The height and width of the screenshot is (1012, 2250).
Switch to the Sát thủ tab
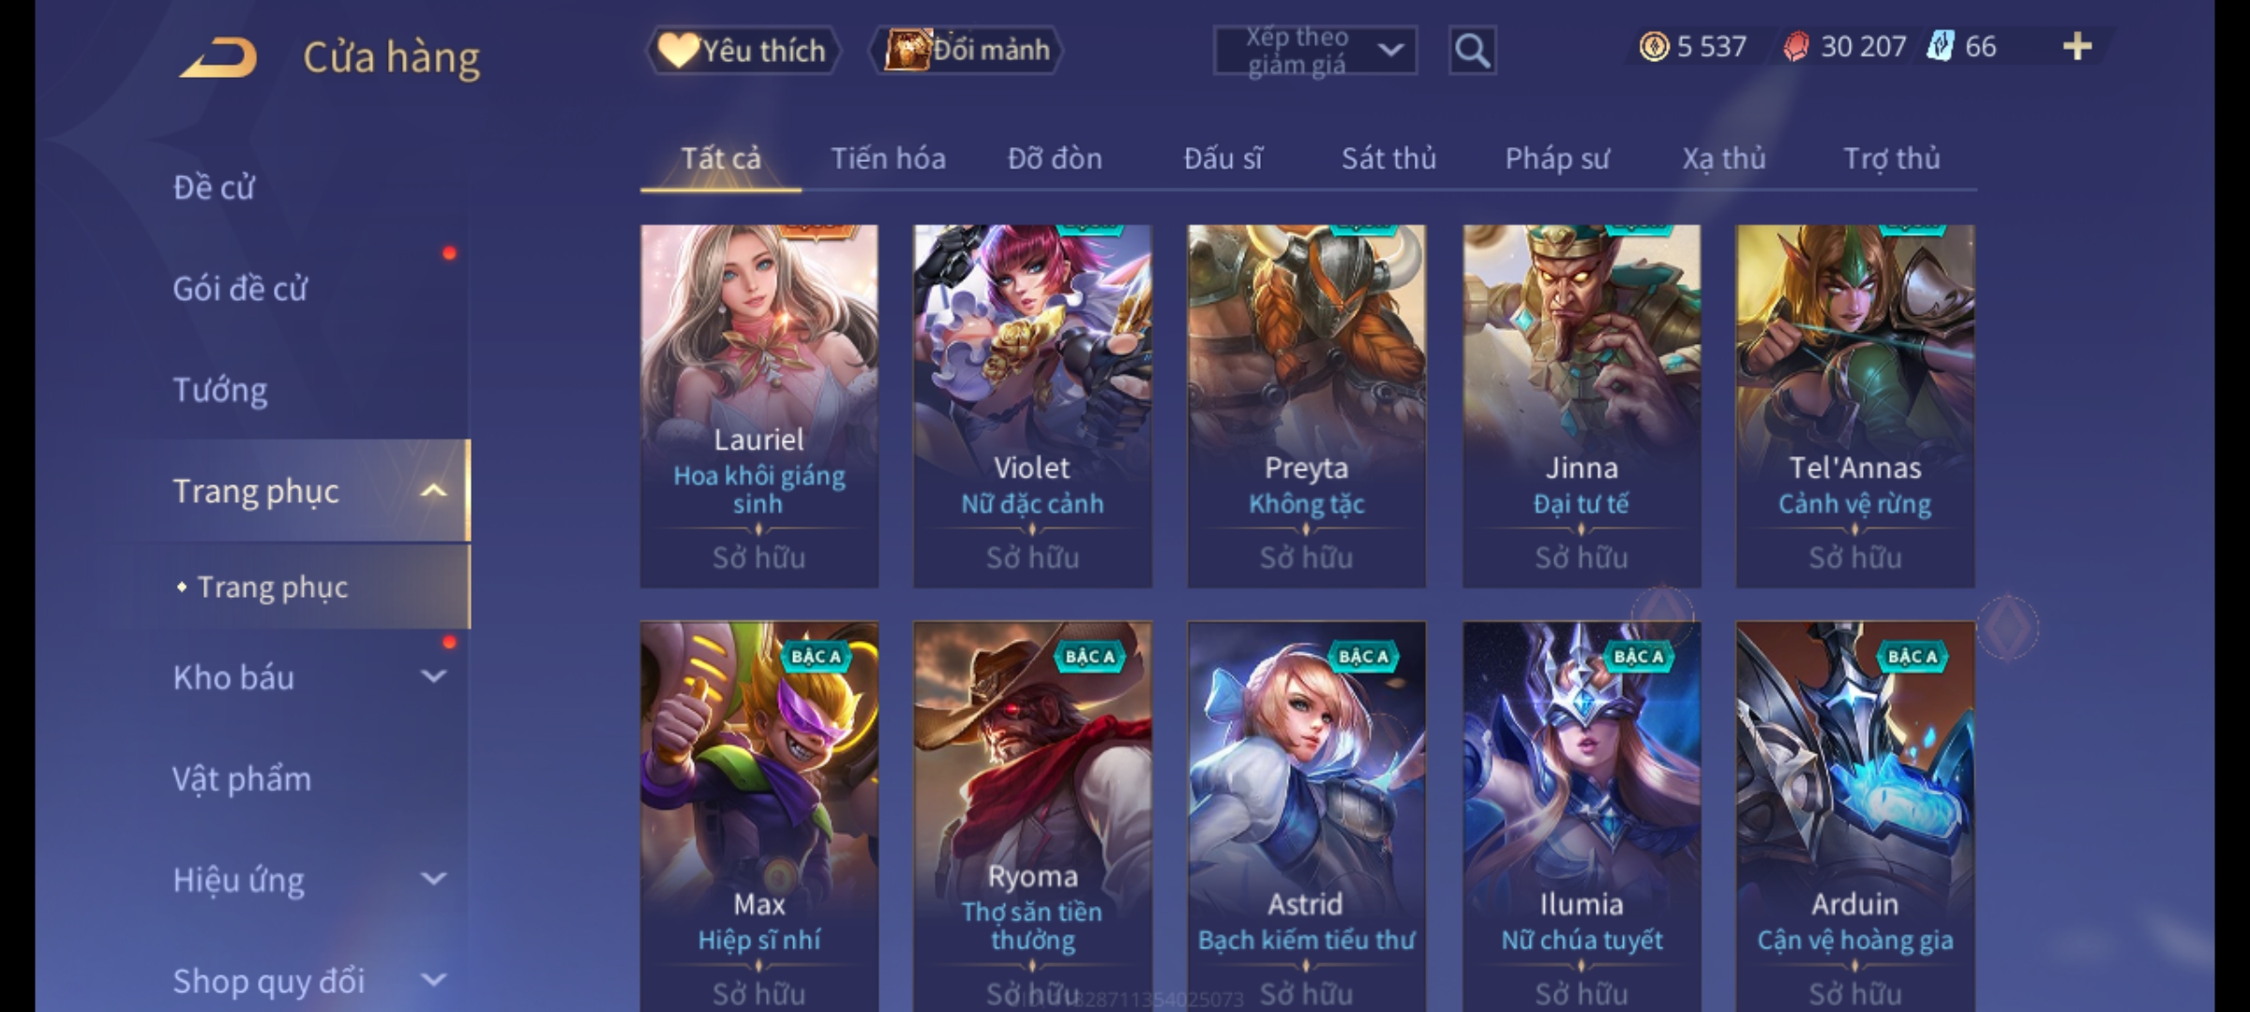pyautogui.click(x=1388, y=158)
